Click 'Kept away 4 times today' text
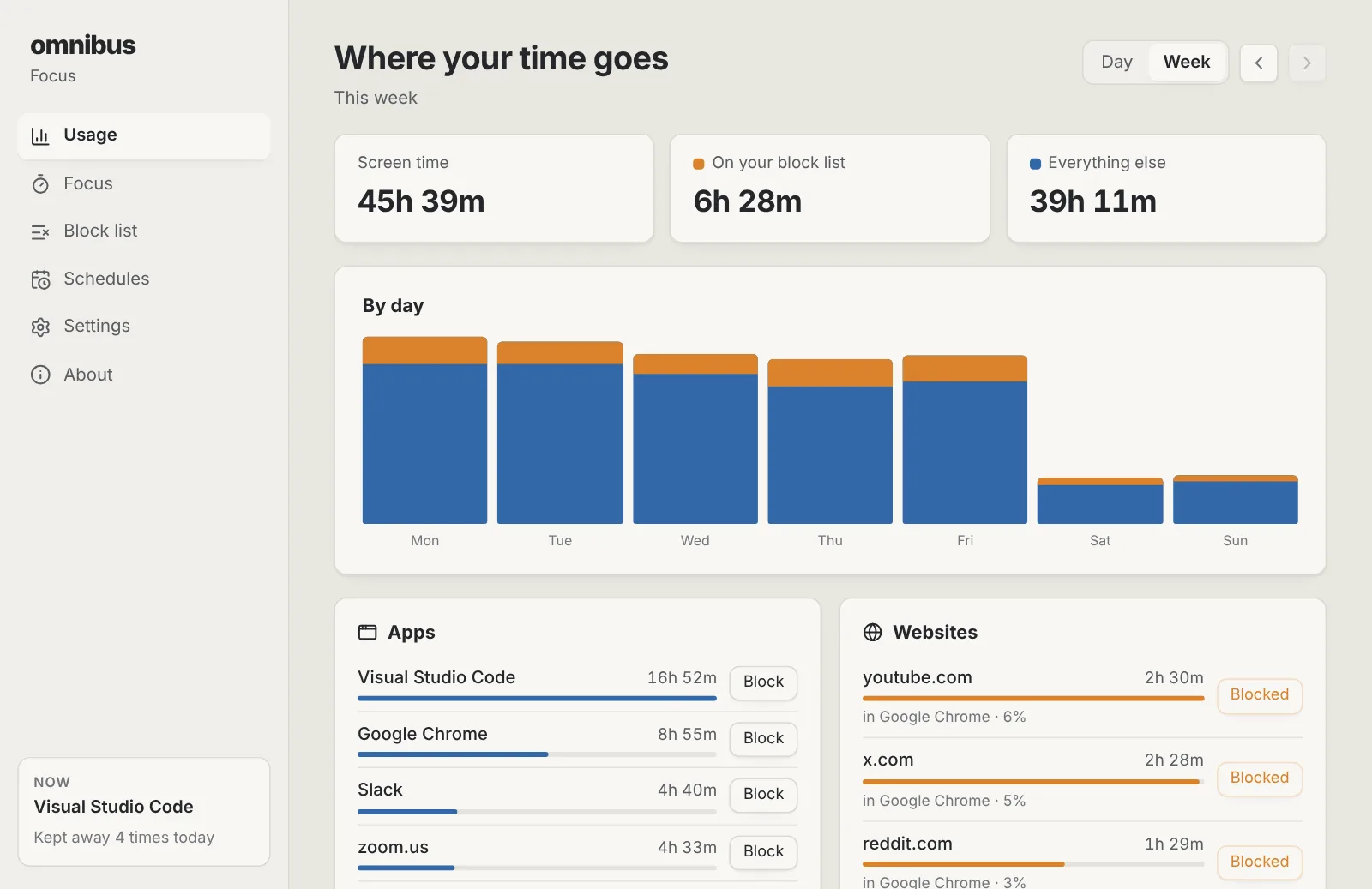The image size is (1372, 889). pos(124,838)
